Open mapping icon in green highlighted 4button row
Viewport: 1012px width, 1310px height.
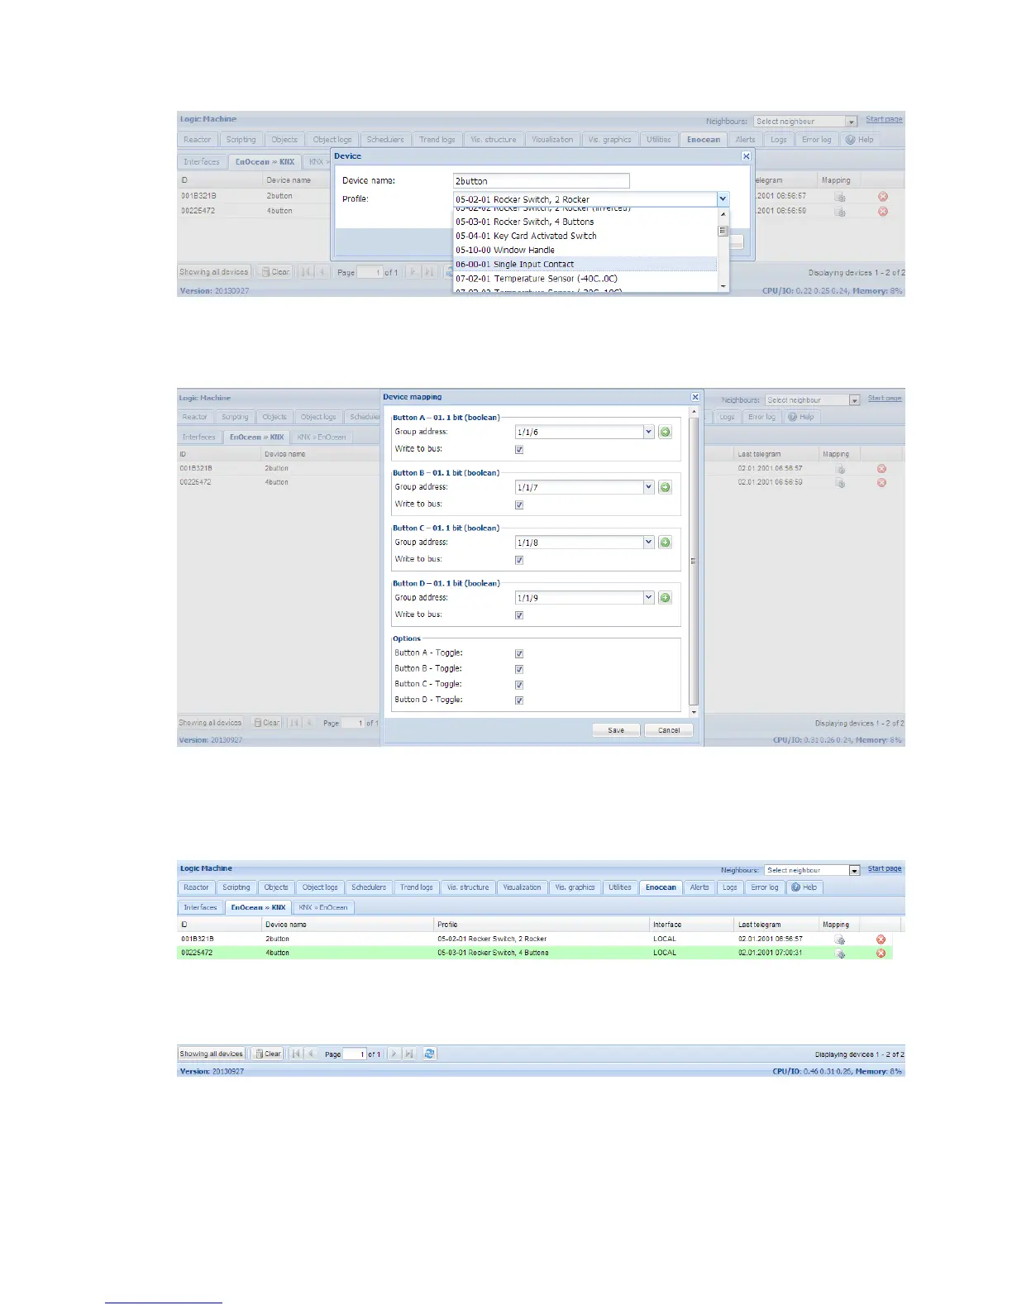840,953
